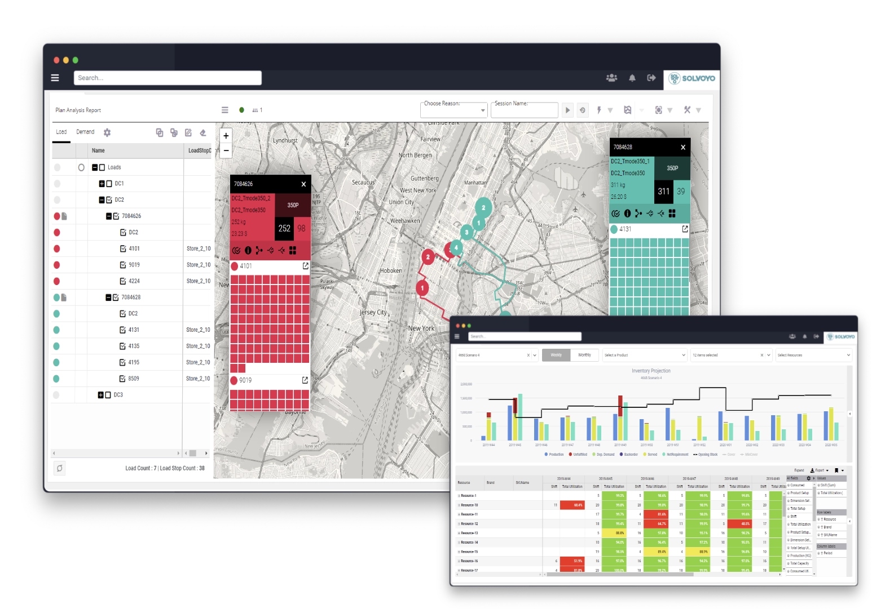
Task: Open the Export dropdown in front window
Action: click(x=820, y=470)
